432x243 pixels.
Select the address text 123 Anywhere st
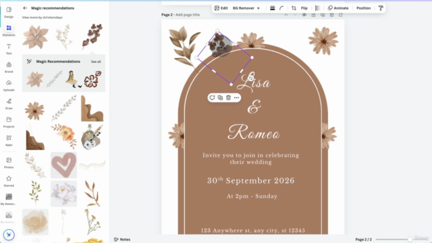pyautogui.click(x=253, y=230)
